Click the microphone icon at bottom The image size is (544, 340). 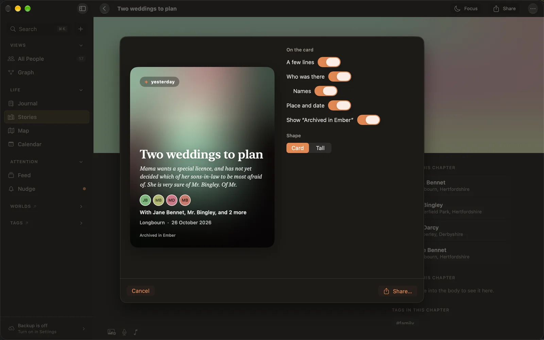[x=124, y=332]
